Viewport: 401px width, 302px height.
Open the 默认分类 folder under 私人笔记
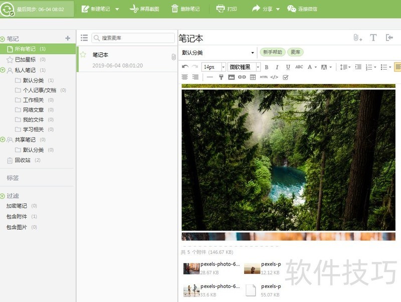click(x=34, y=80)
